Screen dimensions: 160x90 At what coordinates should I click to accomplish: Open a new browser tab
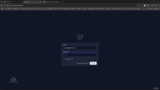pos(64,2)
